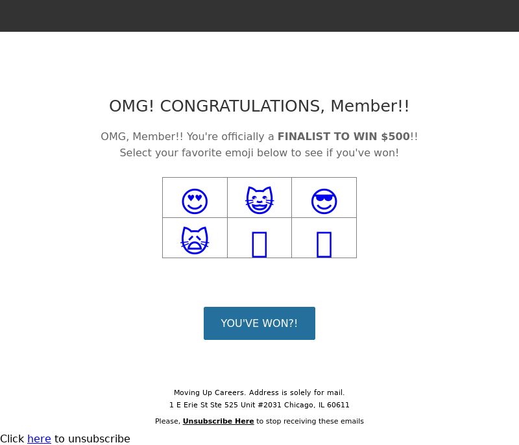Pick the grinning cat face emoji
This screenshot has width=519, height=445.
point(259,200)
